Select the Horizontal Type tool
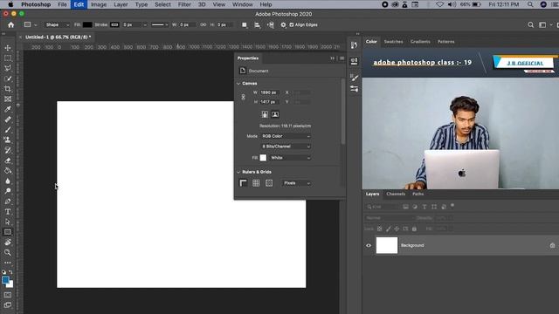559x314 pixels. click(8, 212)
